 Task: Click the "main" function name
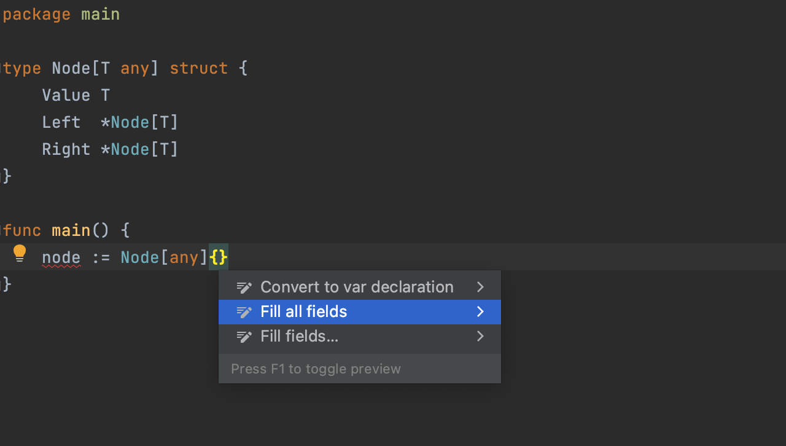pyautogui.click(x=71, y=230)
